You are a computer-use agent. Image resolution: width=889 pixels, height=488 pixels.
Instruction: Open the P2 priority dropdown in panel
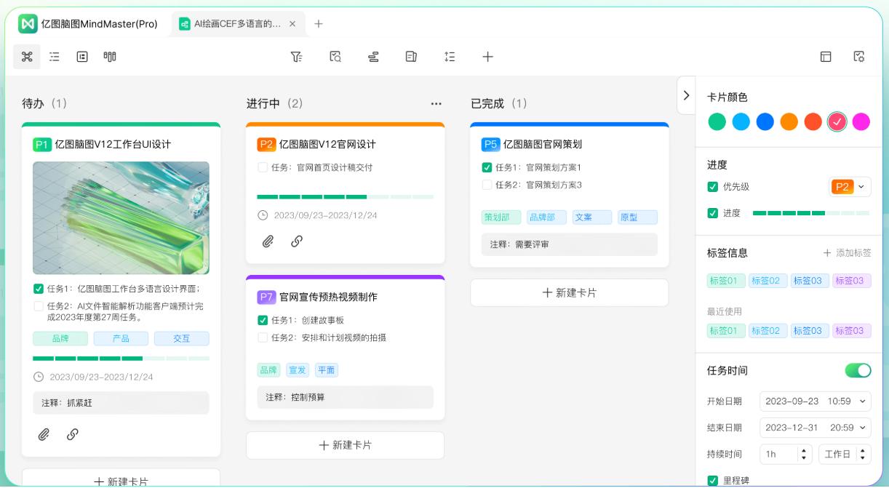[x=850, y=187]
